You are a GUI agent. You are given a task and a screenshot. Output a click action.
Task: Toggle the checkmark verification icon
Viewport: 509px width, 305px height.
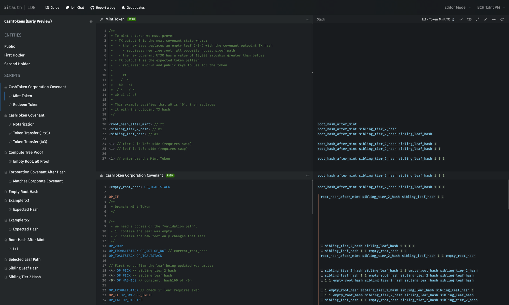tap(461, 19)
